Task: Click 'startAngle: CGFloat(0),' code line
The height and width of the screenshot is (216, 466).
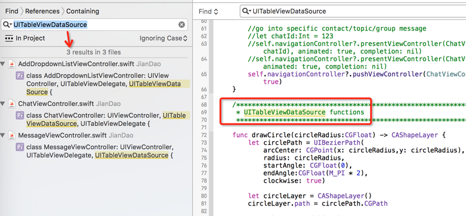Action: coord(308,165)
